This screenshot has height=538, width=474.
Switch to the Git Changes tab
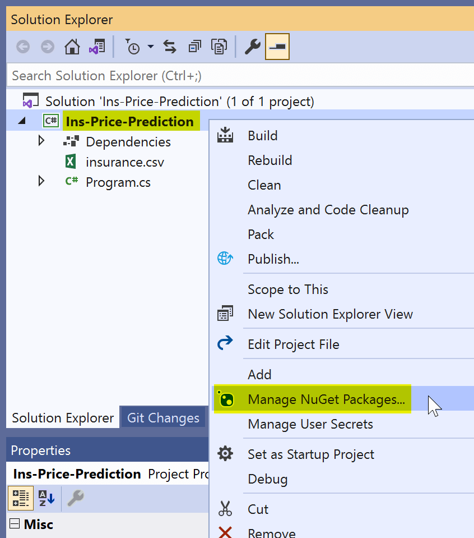click(163, 418)
